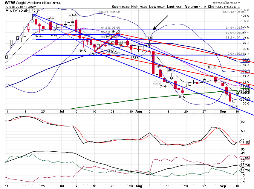Click the 84.45 moving-average value tag

245,61
